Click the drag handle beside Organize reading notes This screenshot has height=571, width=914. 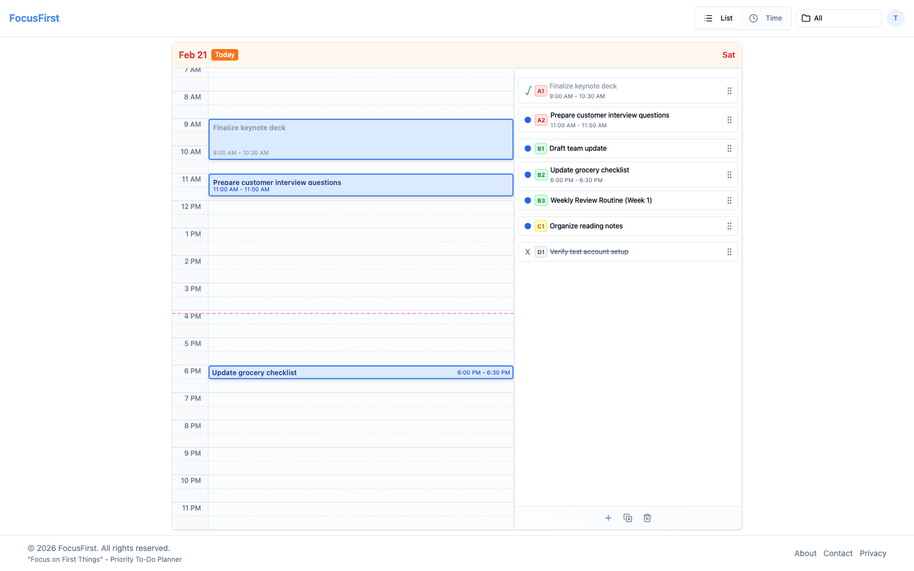[x=729, y=226]
